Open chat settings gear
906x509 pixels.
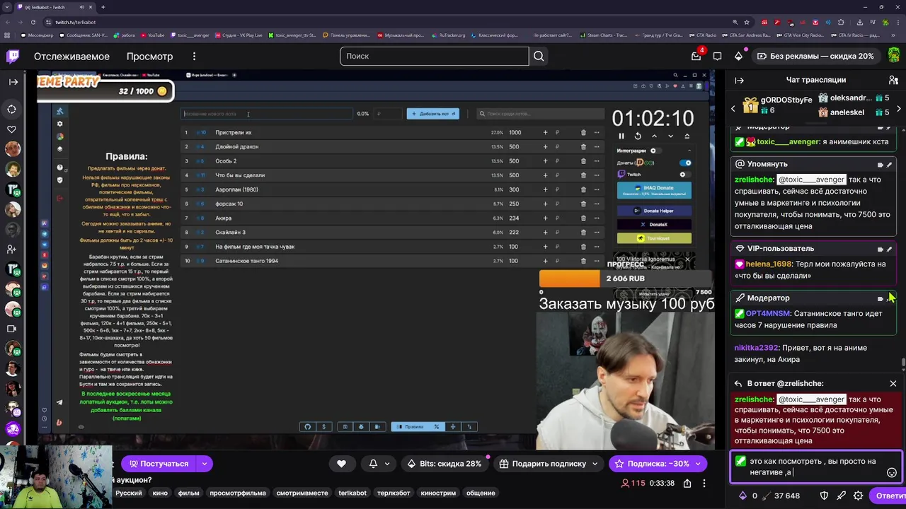(x=859, y=496)
